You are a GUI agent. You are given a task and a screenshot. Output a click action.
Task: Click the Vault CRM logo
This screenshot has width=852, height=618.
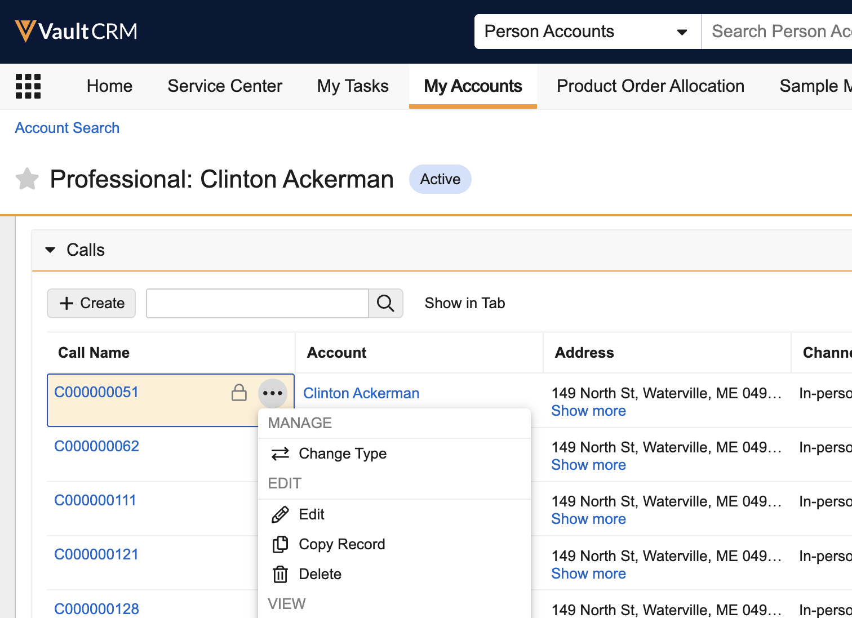click(76, 32)
